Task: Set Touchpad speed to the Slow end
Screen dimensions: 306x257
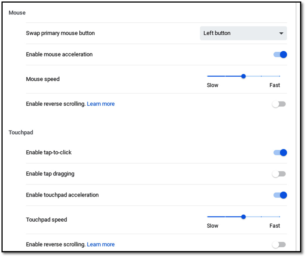Action: pyautogui.click(x=208, y=217)
